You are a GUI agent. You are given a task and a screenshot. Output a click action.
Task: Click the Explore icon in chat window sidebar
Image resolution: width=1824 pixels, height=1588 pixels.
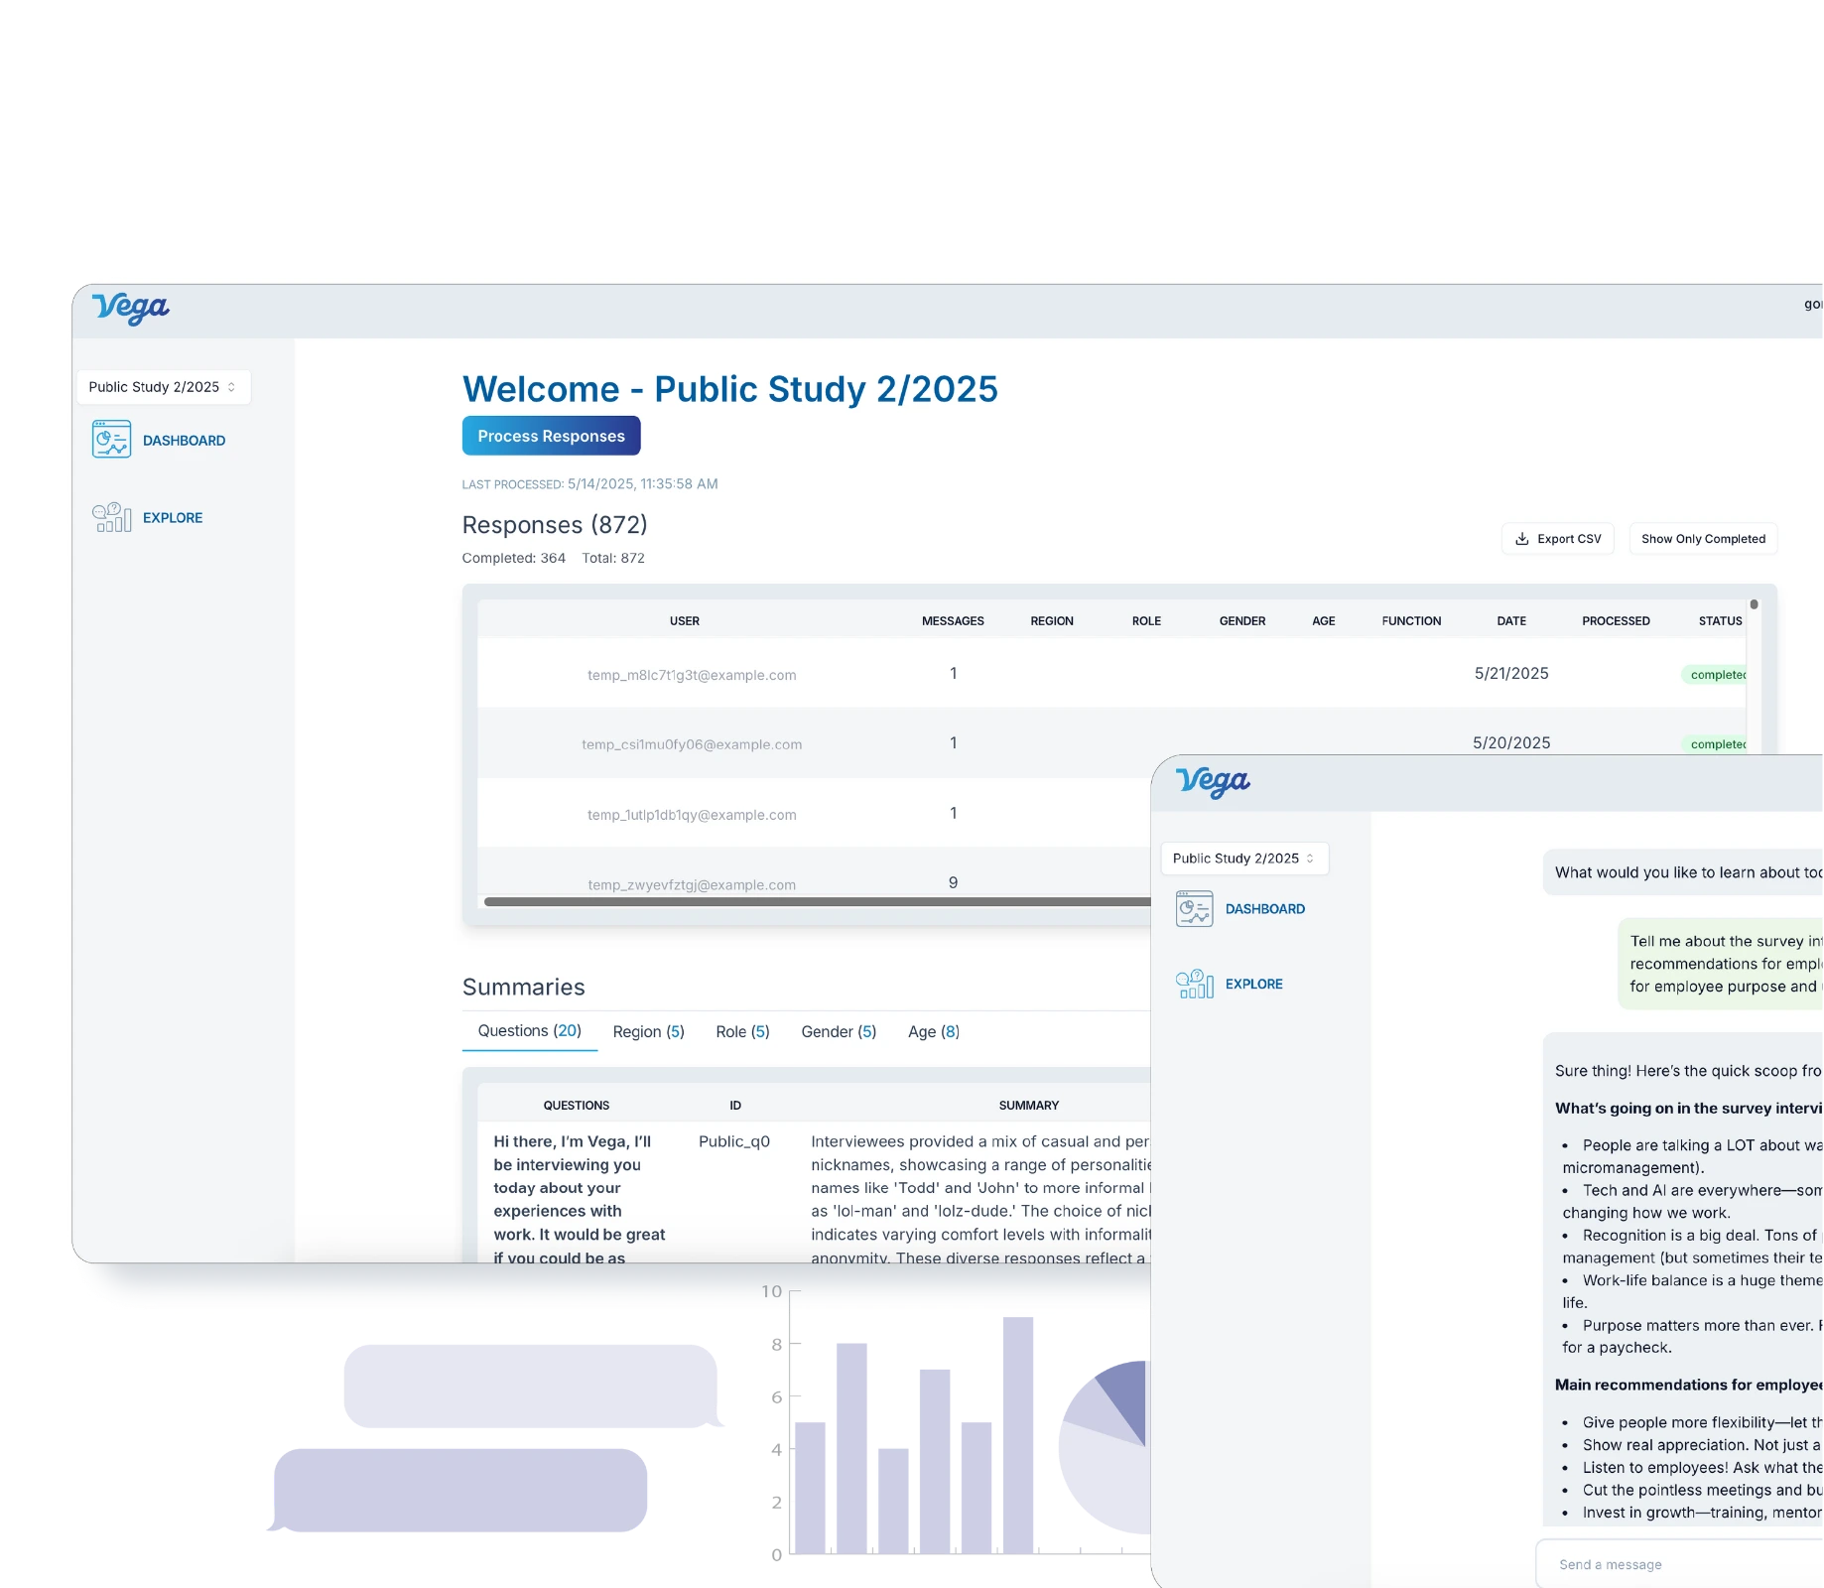click(1194, 984)
